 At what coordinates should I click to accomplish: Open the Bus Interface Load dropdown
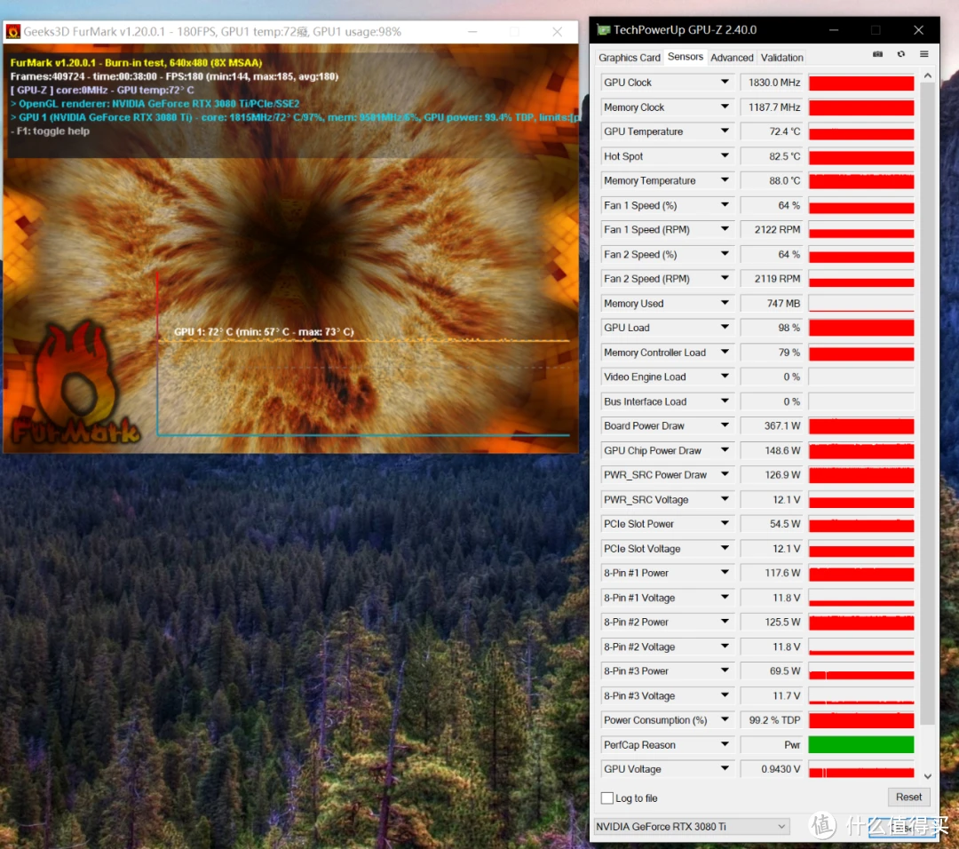click(x=725, y=401)
